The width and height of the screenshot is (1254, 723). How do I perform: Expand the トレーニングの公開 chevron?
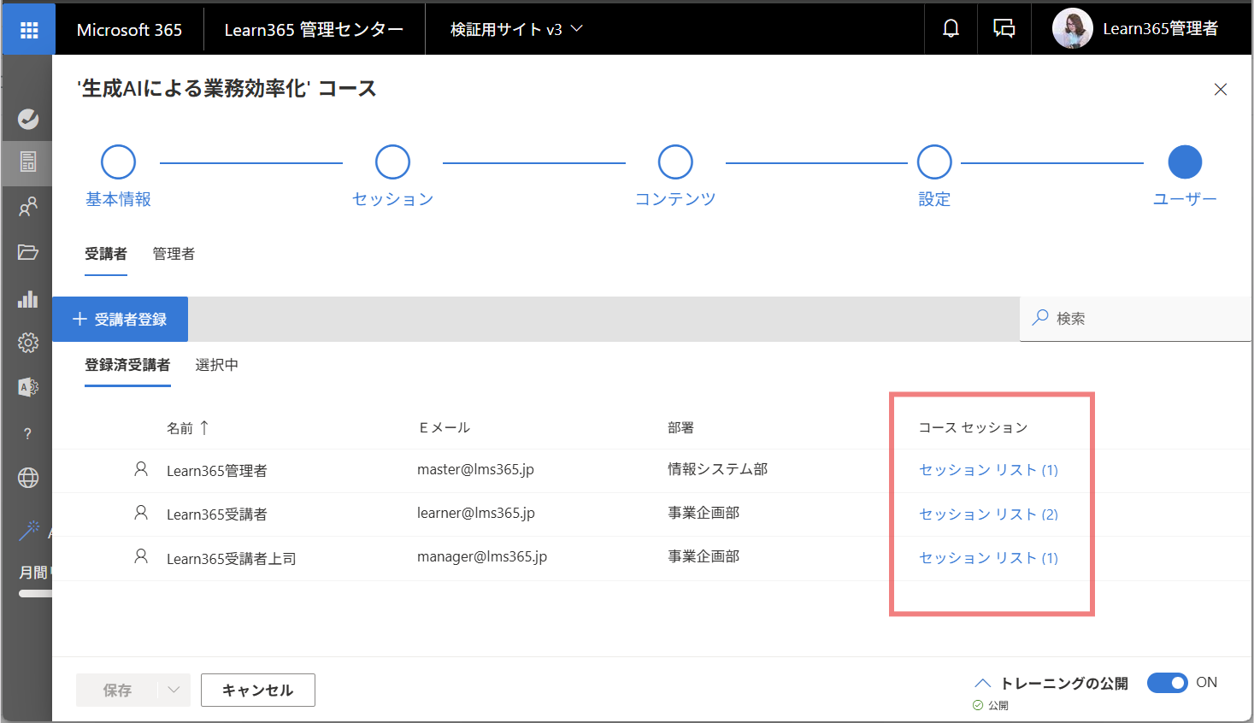click(983, 683)
